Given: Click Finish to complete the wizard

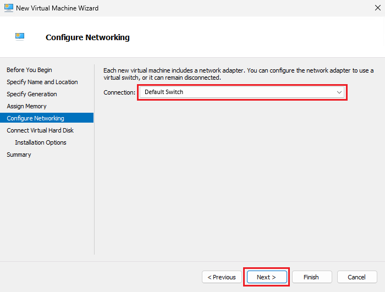Looking at the screenshot, I should point(311,277).
